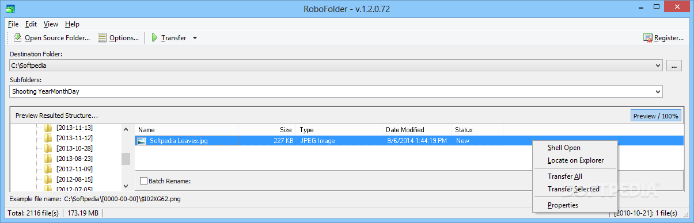
Task: Open the Destination Folder combo box
Action: (336, 66)
